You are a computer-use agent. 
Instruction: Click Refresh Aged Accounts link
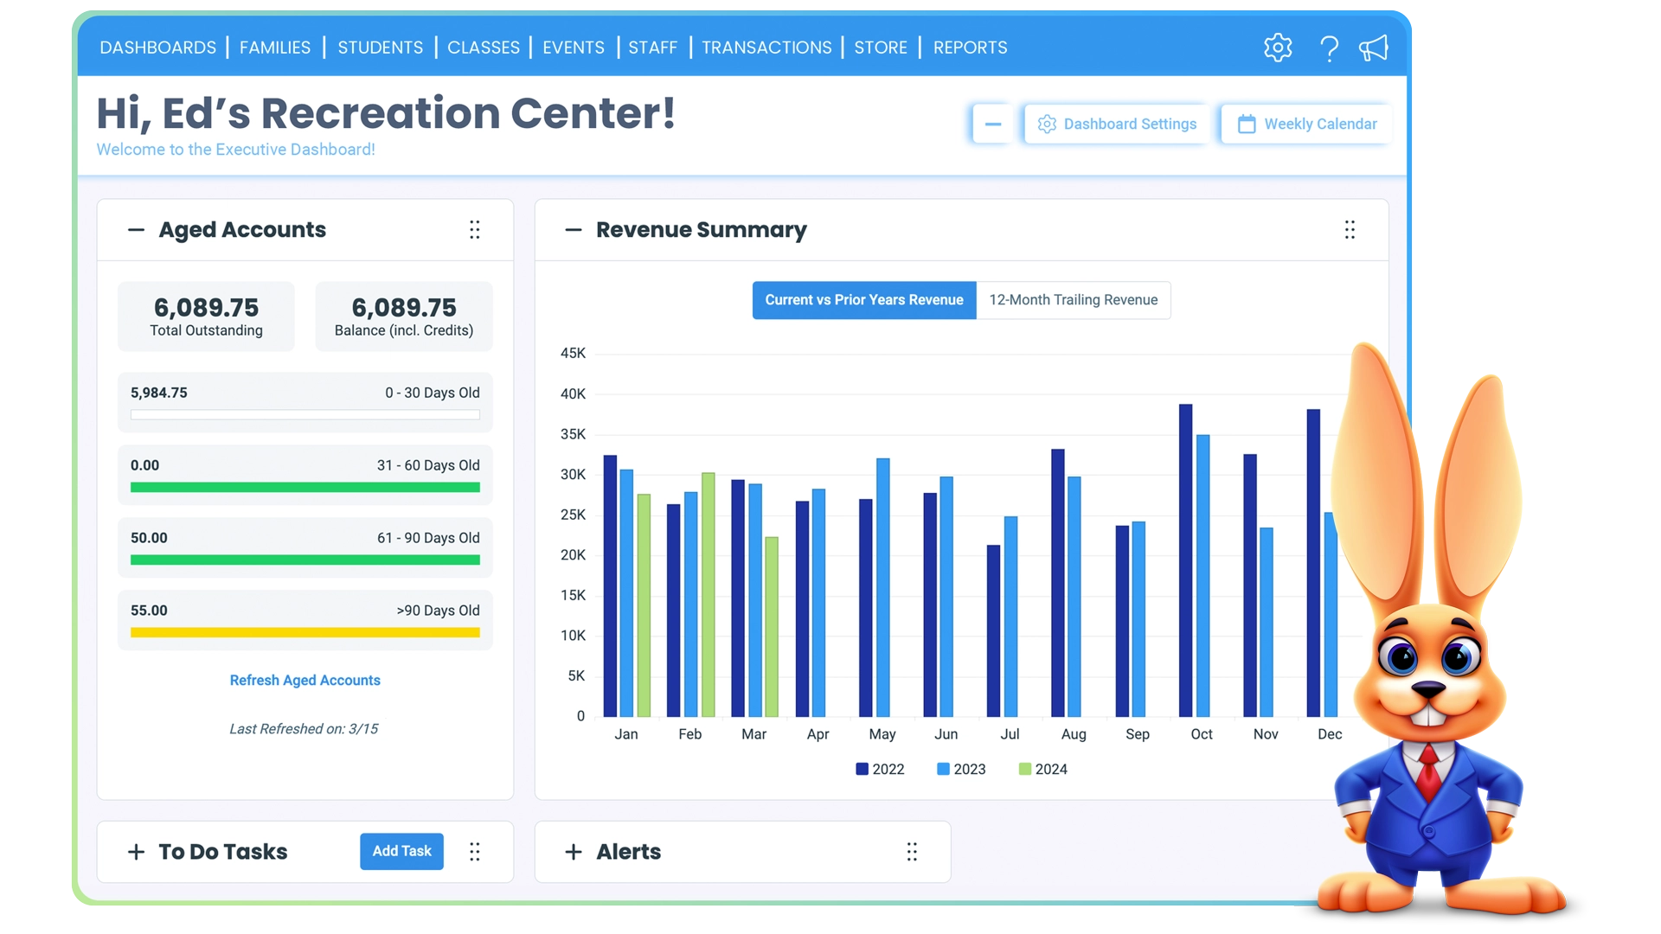(x=305, y=680)
